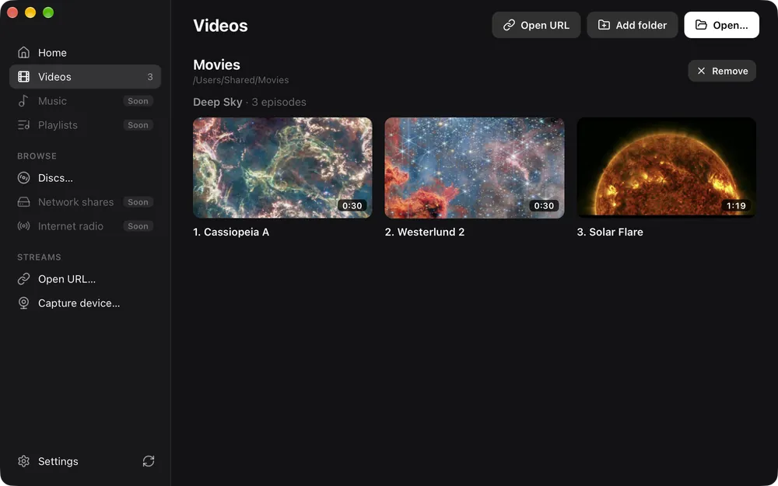Click the Discs icon in Browse section

23,178
